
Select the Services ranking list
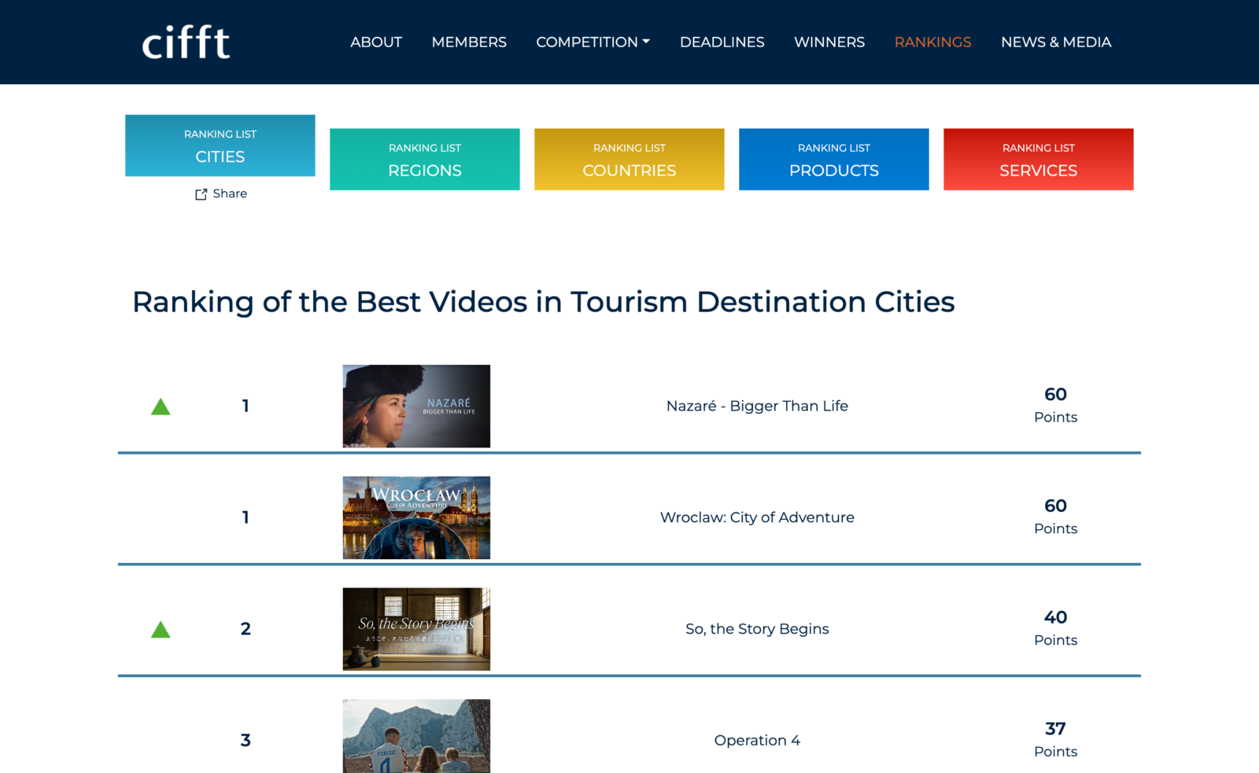pyautogui.click(x=1039, y=160)
